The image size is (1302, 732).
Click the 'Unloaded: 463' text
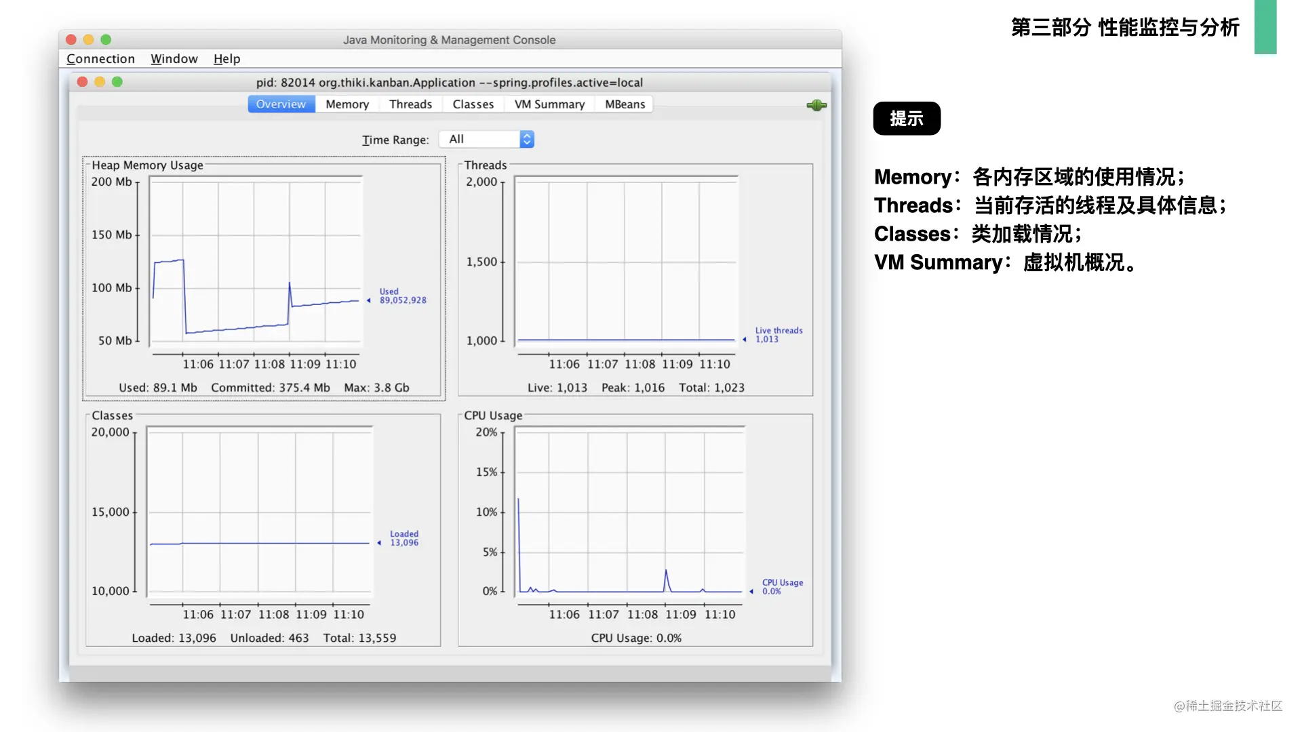[x=269, y=638]
